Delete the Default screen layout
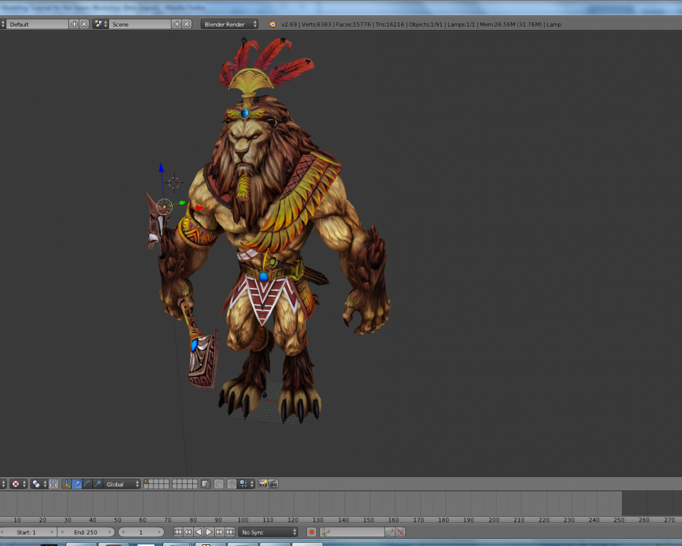The height and width of the screenshot is (546, 682). [84, 24]
